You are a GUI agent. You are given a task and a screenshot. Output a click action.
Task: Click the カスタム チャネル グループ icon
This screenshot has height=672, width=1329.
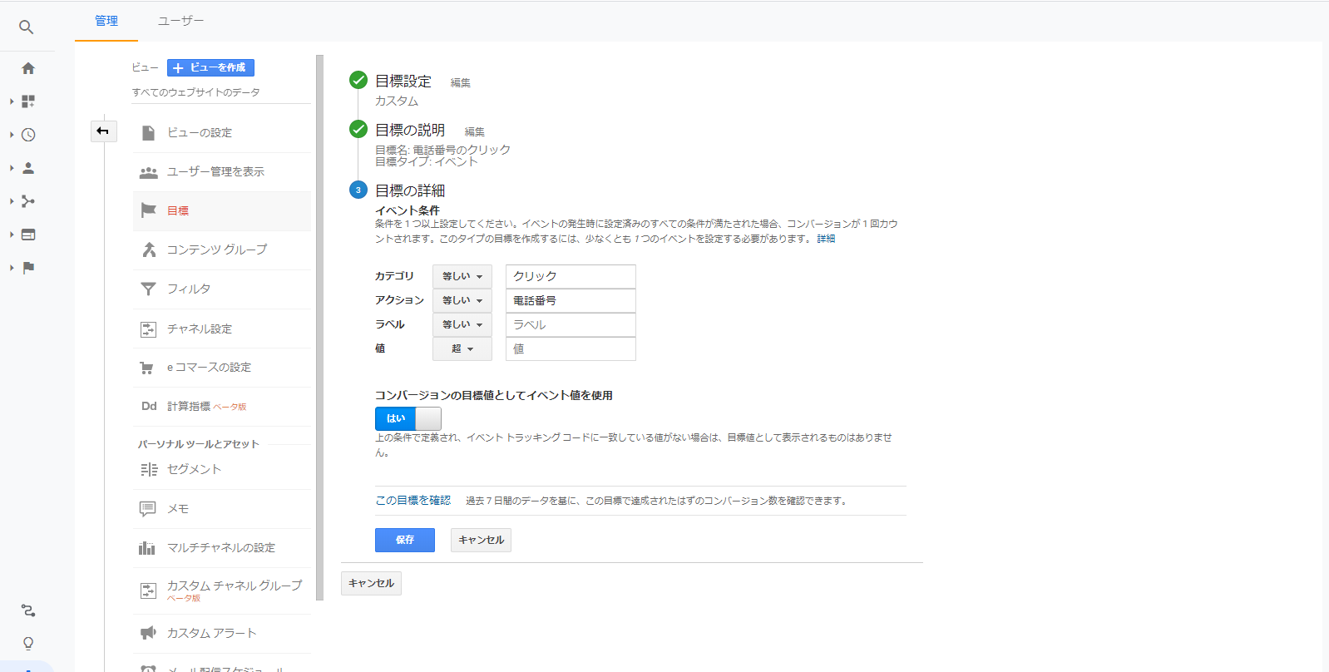point(148,590)
